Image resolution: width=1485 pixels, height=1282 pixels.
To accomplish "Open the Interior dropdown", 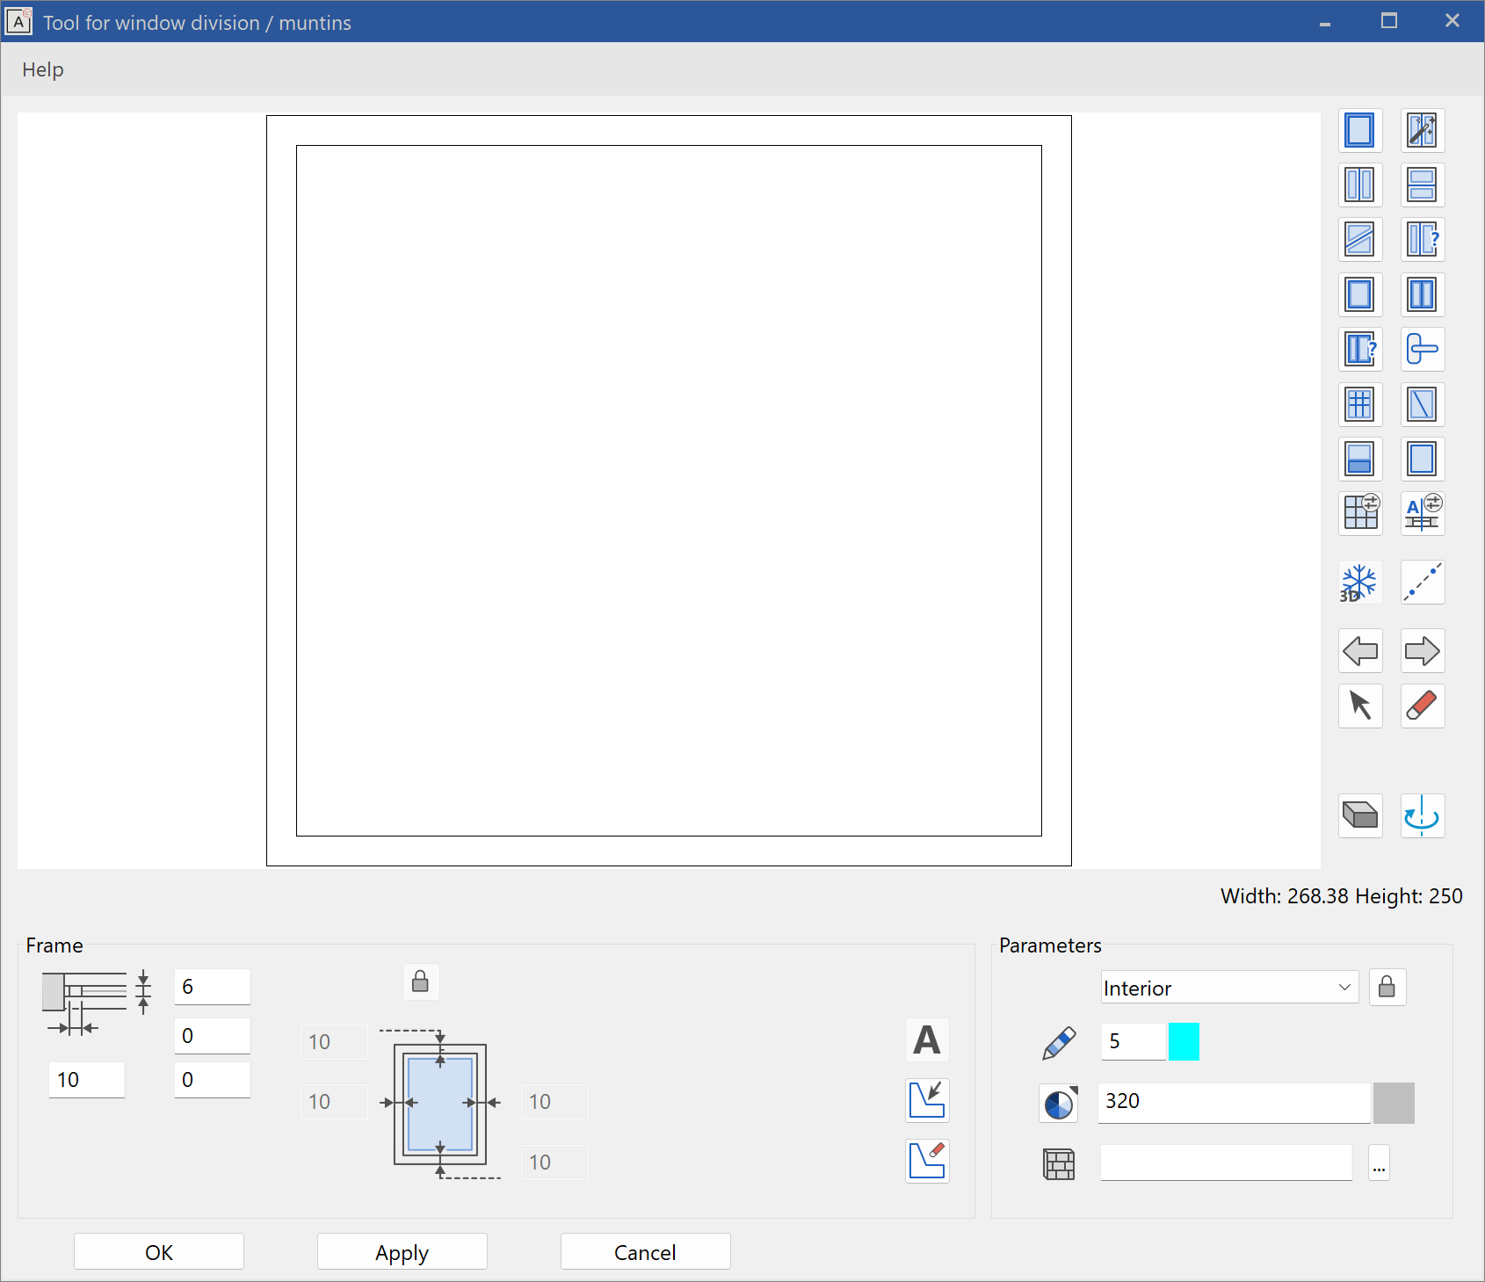I will pyautogui.click(x=1229, y=988).
